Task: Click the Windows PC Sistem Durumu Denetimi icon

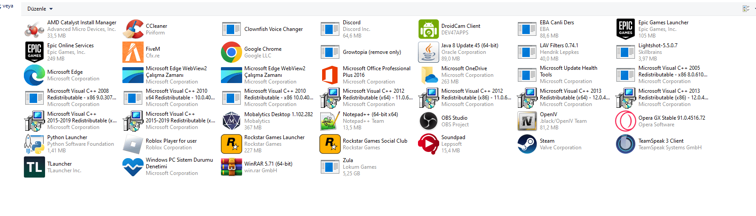Action: (133, 167)
